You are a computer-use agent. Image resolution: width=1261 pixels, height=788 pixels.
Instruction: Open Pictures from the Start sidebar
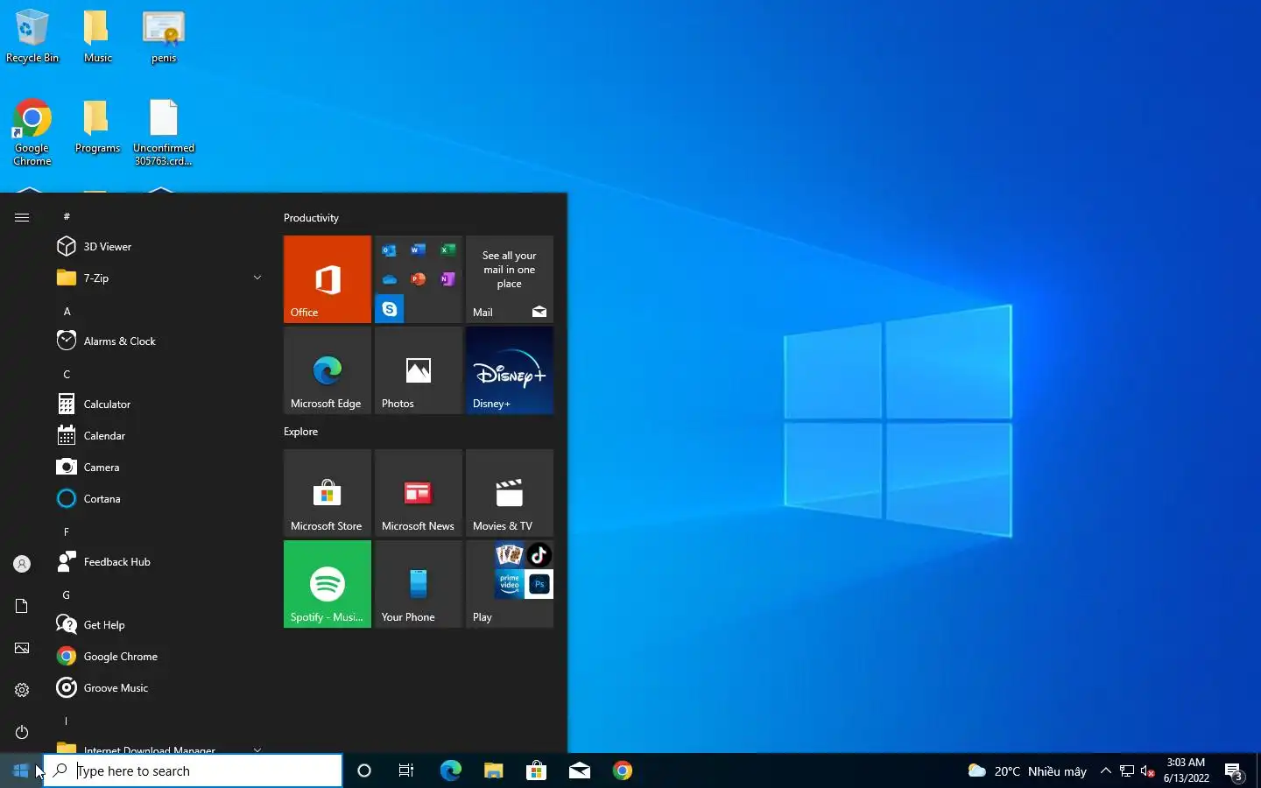coord(22,648)
